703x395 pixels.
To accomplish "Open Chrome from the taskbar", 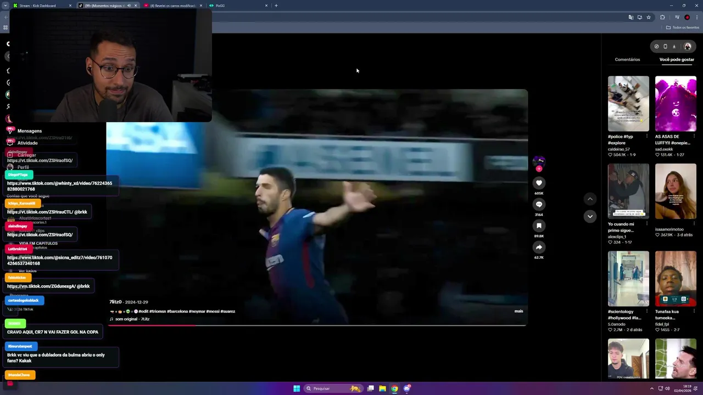I will click(x=394, y=388).
